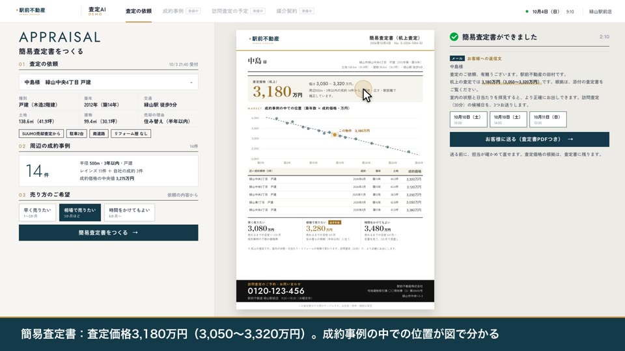
Task: Click the 簡易査定書をつくる button
Action: [x=109, y=233]
